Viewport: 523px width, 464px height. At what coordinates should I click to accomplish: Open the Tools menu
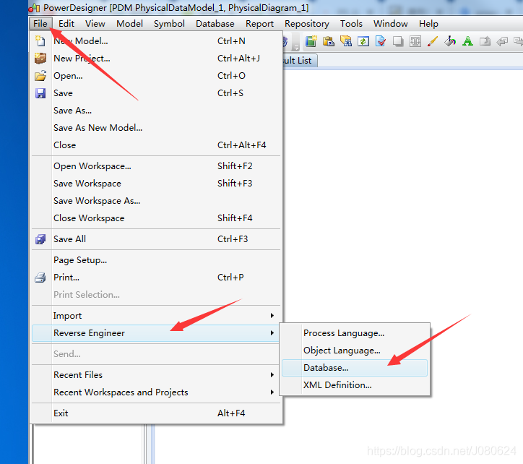[x=351, y=24]
